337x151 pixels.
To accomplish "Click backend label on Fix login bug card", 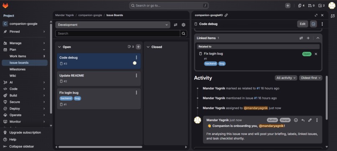I will click(x=66, y=99).
